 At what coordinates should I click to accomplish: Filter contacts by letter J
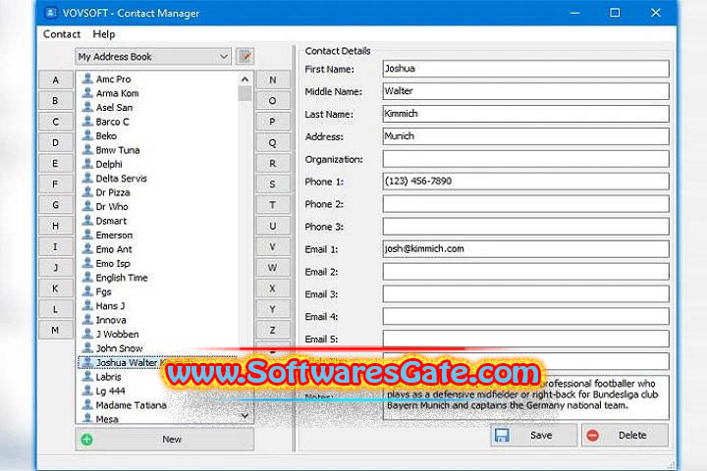[55, 268]
